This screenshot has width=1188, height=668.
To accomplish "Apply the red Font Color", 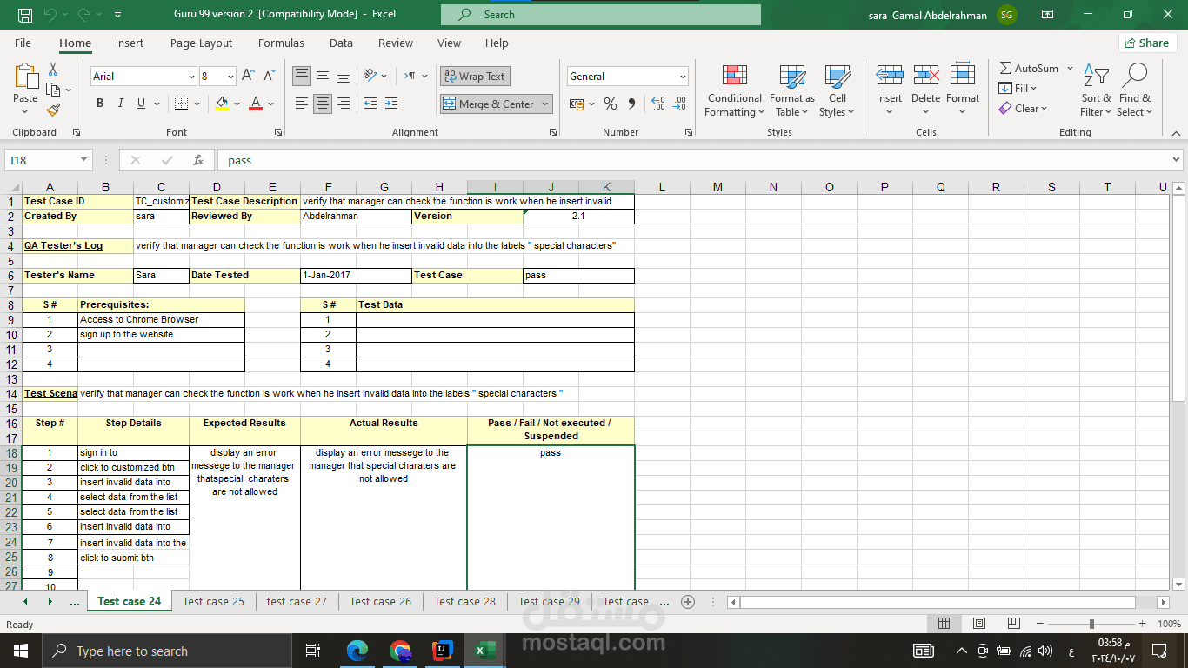I will point(256,104).
